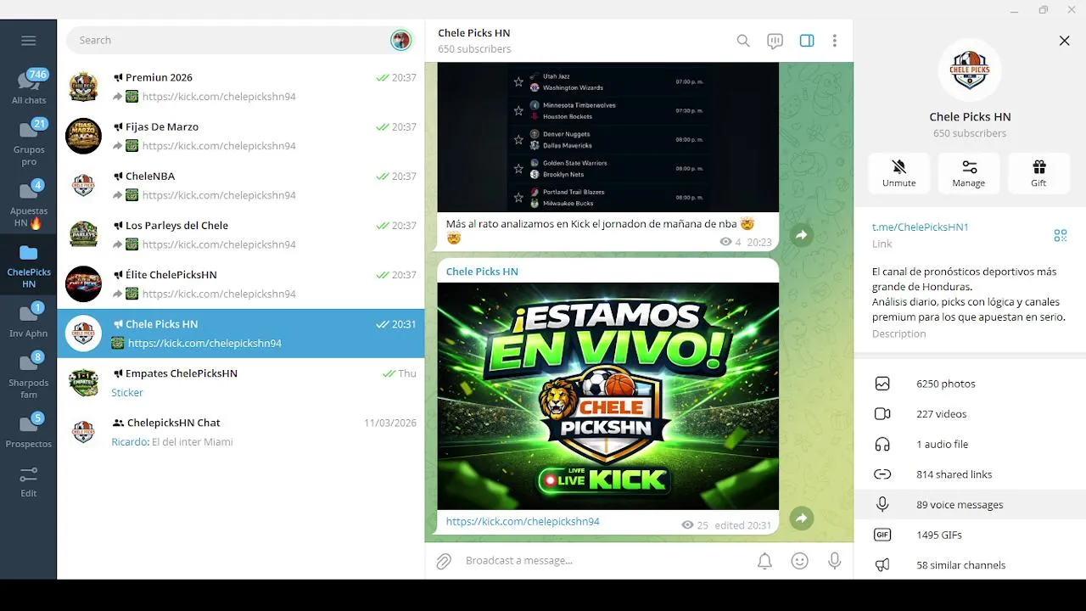This screenshot has height=611, width=1086.
Task: Click the Manage channel button
Action: pyautogui.click(x=969, y=173)
